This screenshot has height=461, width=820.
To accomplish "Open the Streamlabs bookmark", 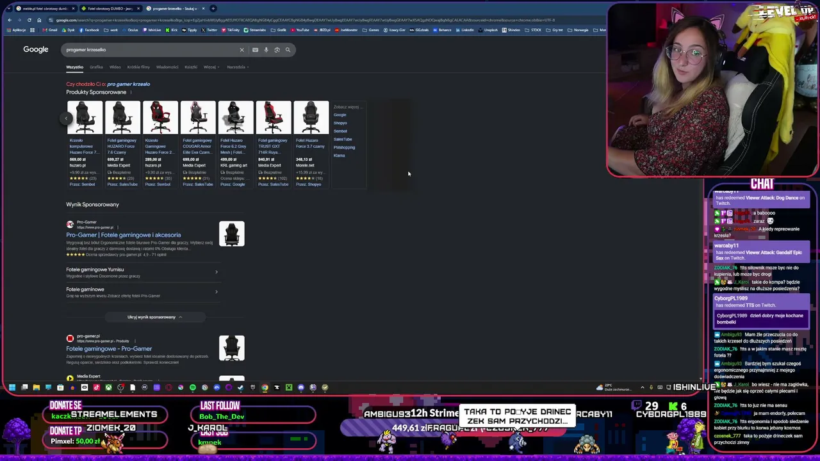I will (256, 30).
